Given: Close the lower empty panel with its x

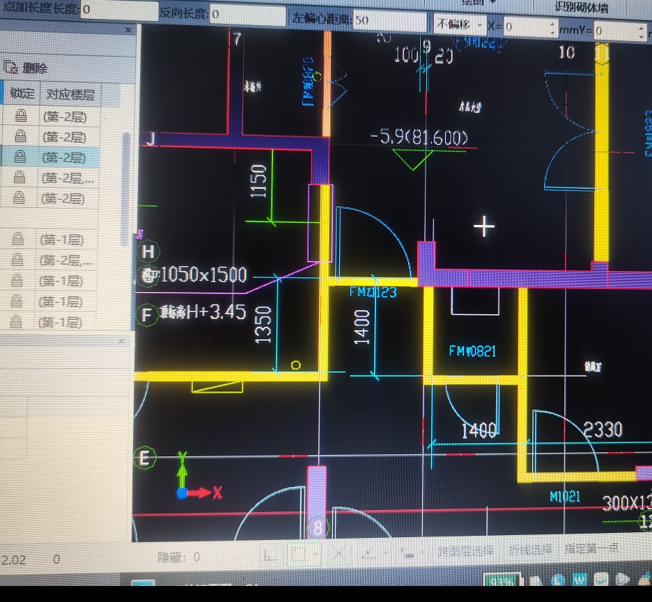Looking at the screenshot, I should 121,341.
